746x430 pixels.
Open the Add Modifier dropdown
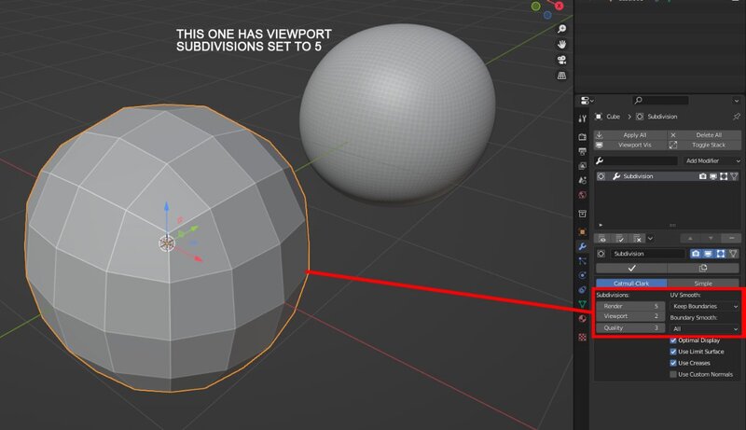coord(712,160)
